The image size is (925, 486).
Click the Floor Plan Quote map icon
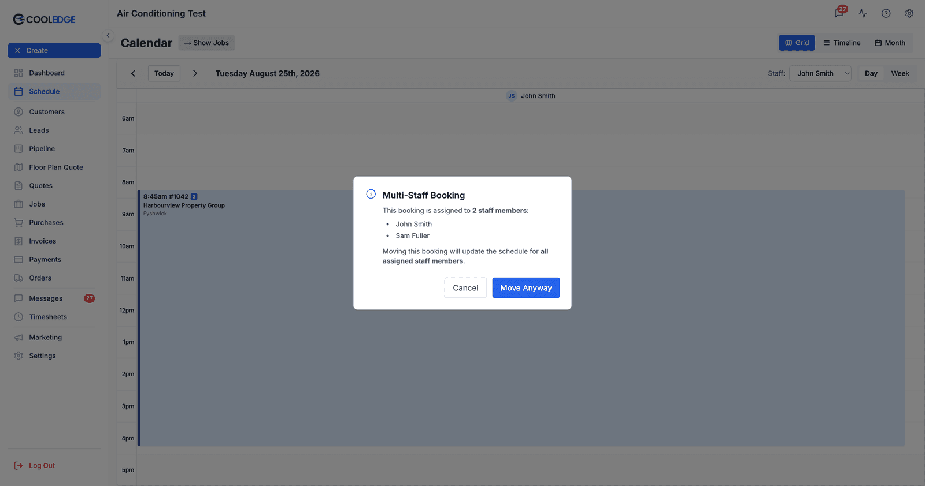click(x=18, y=167)
